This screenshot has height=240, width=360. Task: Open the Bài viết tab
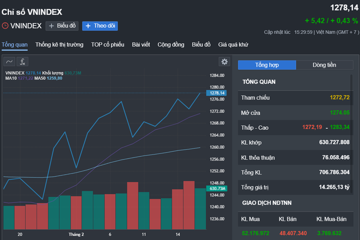click(x=141, y=44)
